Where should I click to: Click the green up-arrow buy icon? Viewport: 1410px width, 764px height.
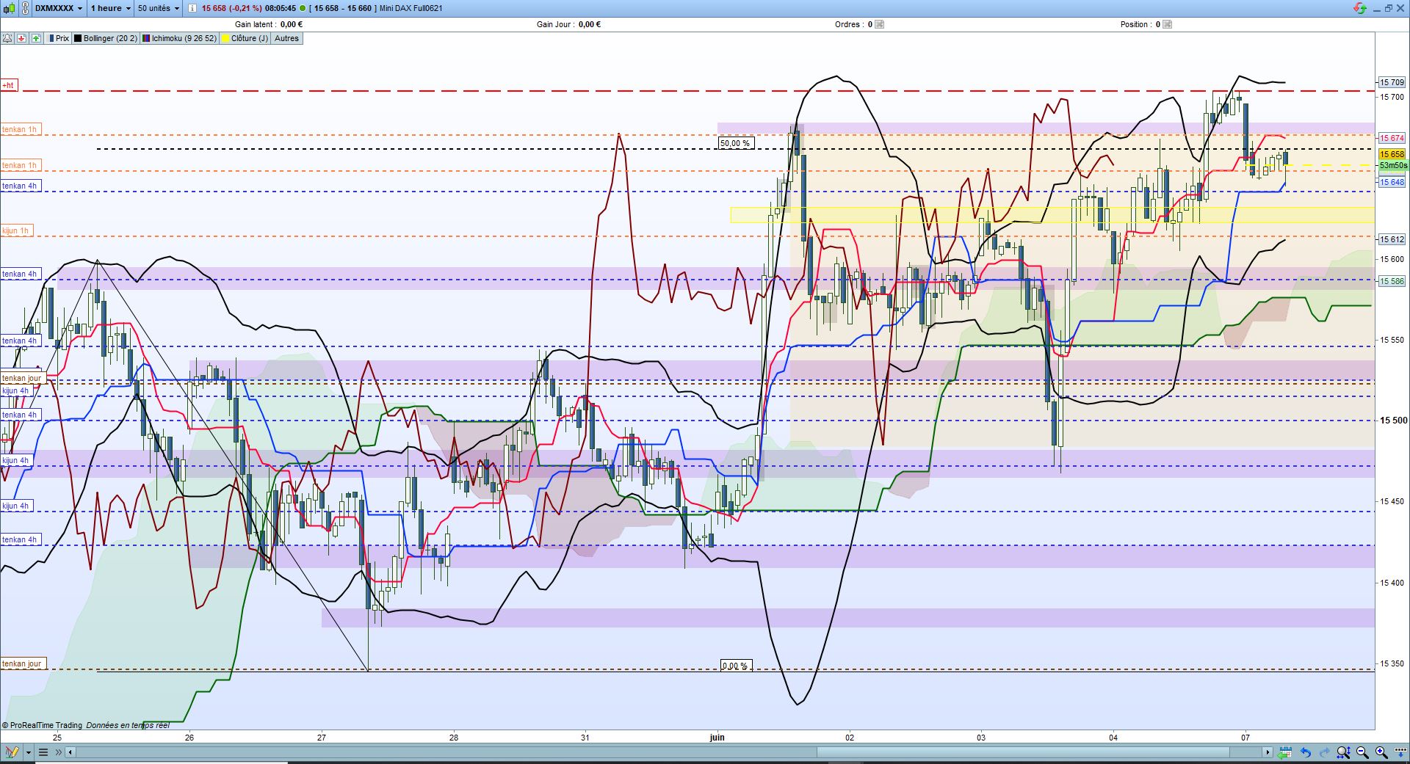click(x=36, y=38)
